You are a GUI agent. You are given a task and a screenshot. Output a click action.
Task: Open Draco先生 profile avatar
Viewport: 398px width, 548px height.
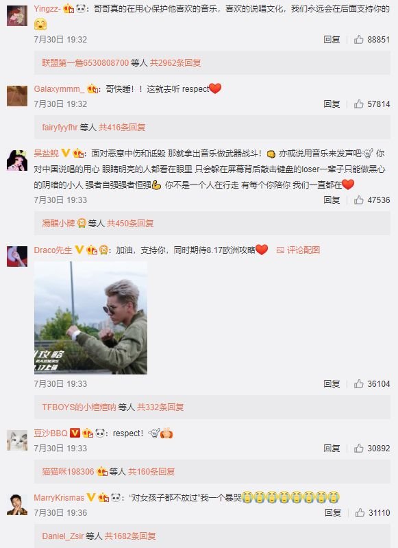coord(17,257)
